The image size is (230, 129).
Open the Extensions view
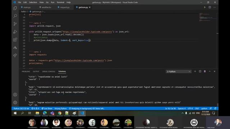pos(15,39)
